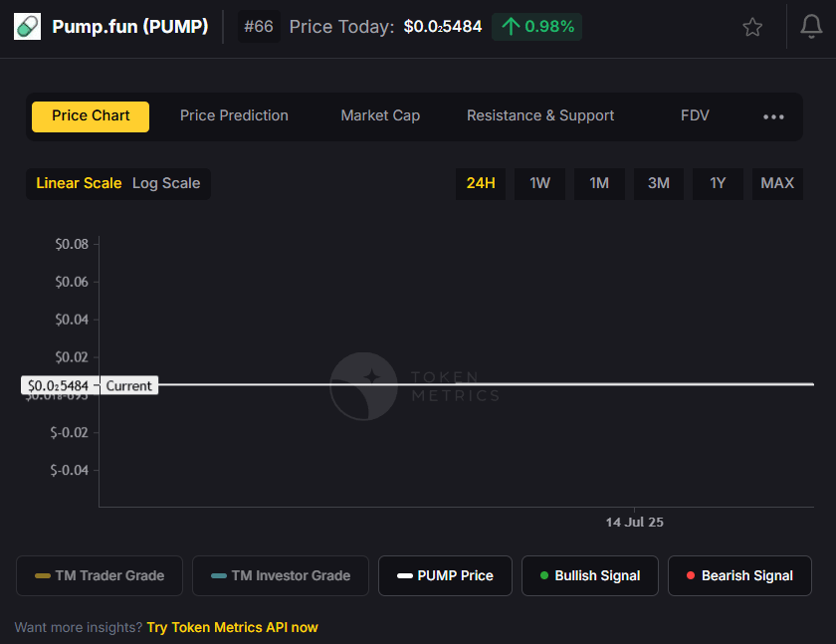This screenshot has width=836, height=644.
Task: Click the Pump.fun pill logo icon
Action: 27,26
